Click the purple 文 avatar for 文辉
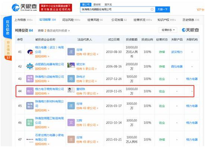Screen dimensions: 205x147 [x=71, y=122]
